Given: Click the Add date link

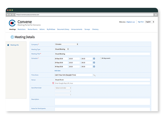Looking at the screenshot, I should (x=58, y=71).
